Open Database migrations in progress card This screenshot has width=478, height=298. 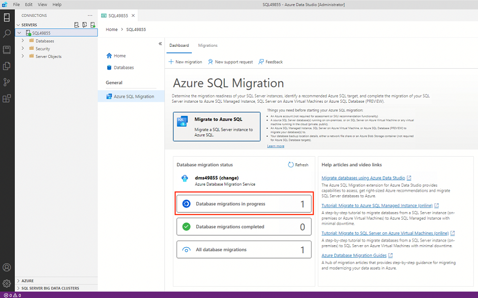tap(244, 204)
